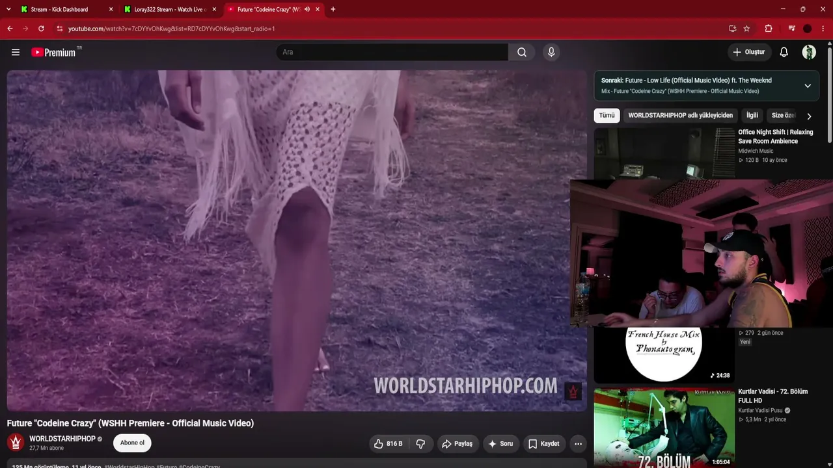
Task: Close the Future Codeine Crazy tab
Action: tap(318, 9)
